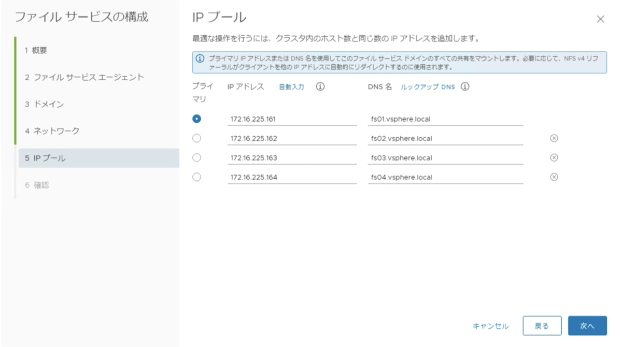Set 172.16.225.162 as primary
Screen dimensions: 622x347
tap(196, 138)
